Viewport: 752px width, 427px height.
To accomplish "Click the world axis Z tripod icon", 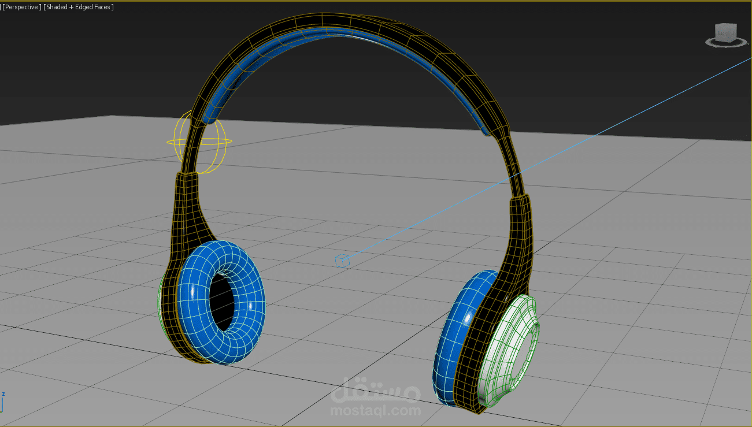I will (2, 401).
